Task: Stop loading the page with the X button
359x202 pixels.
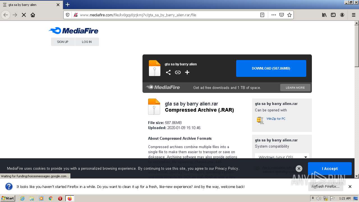Action: pos(24,15)
